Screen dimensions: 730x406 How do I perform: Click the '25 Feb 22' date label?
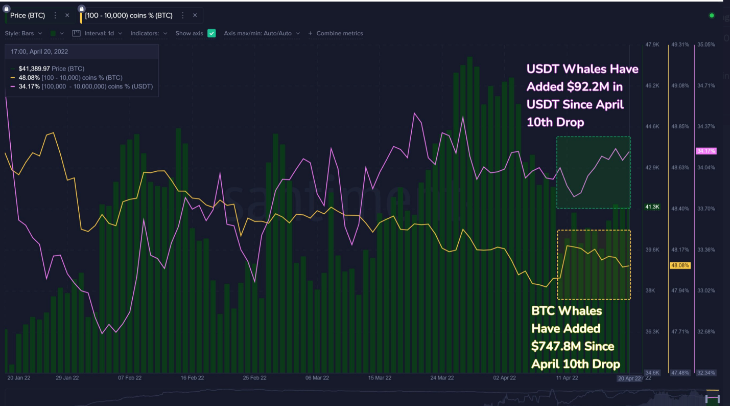tap(255, 378)
